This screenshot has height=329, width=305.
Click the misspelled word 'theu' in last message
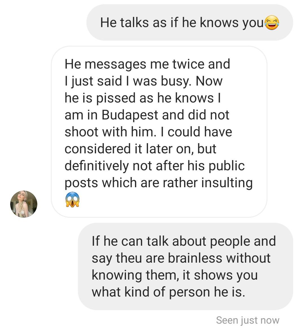pos(129,258)
